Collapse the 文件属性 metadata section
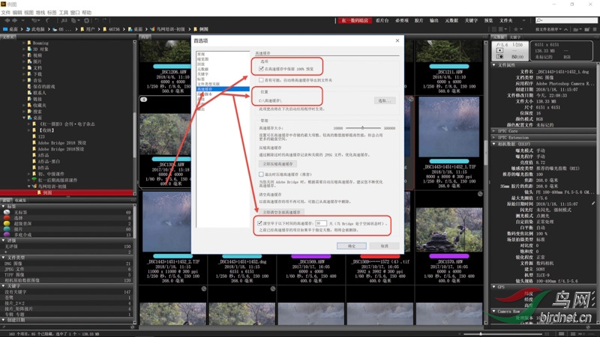Image resolution: width=600 pixels, height=337 pixels. 495,65
